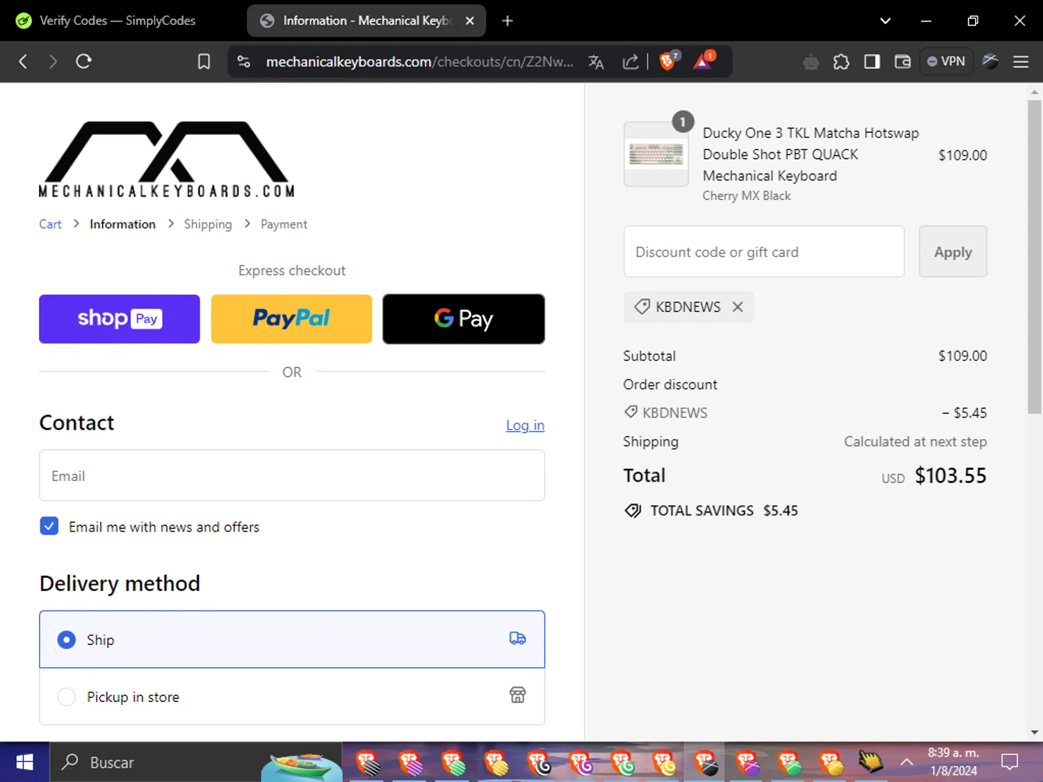This screenshot has height=782, width=1043.
Task: Select Pickup in store delivery method
Action: tap(292, 697)
